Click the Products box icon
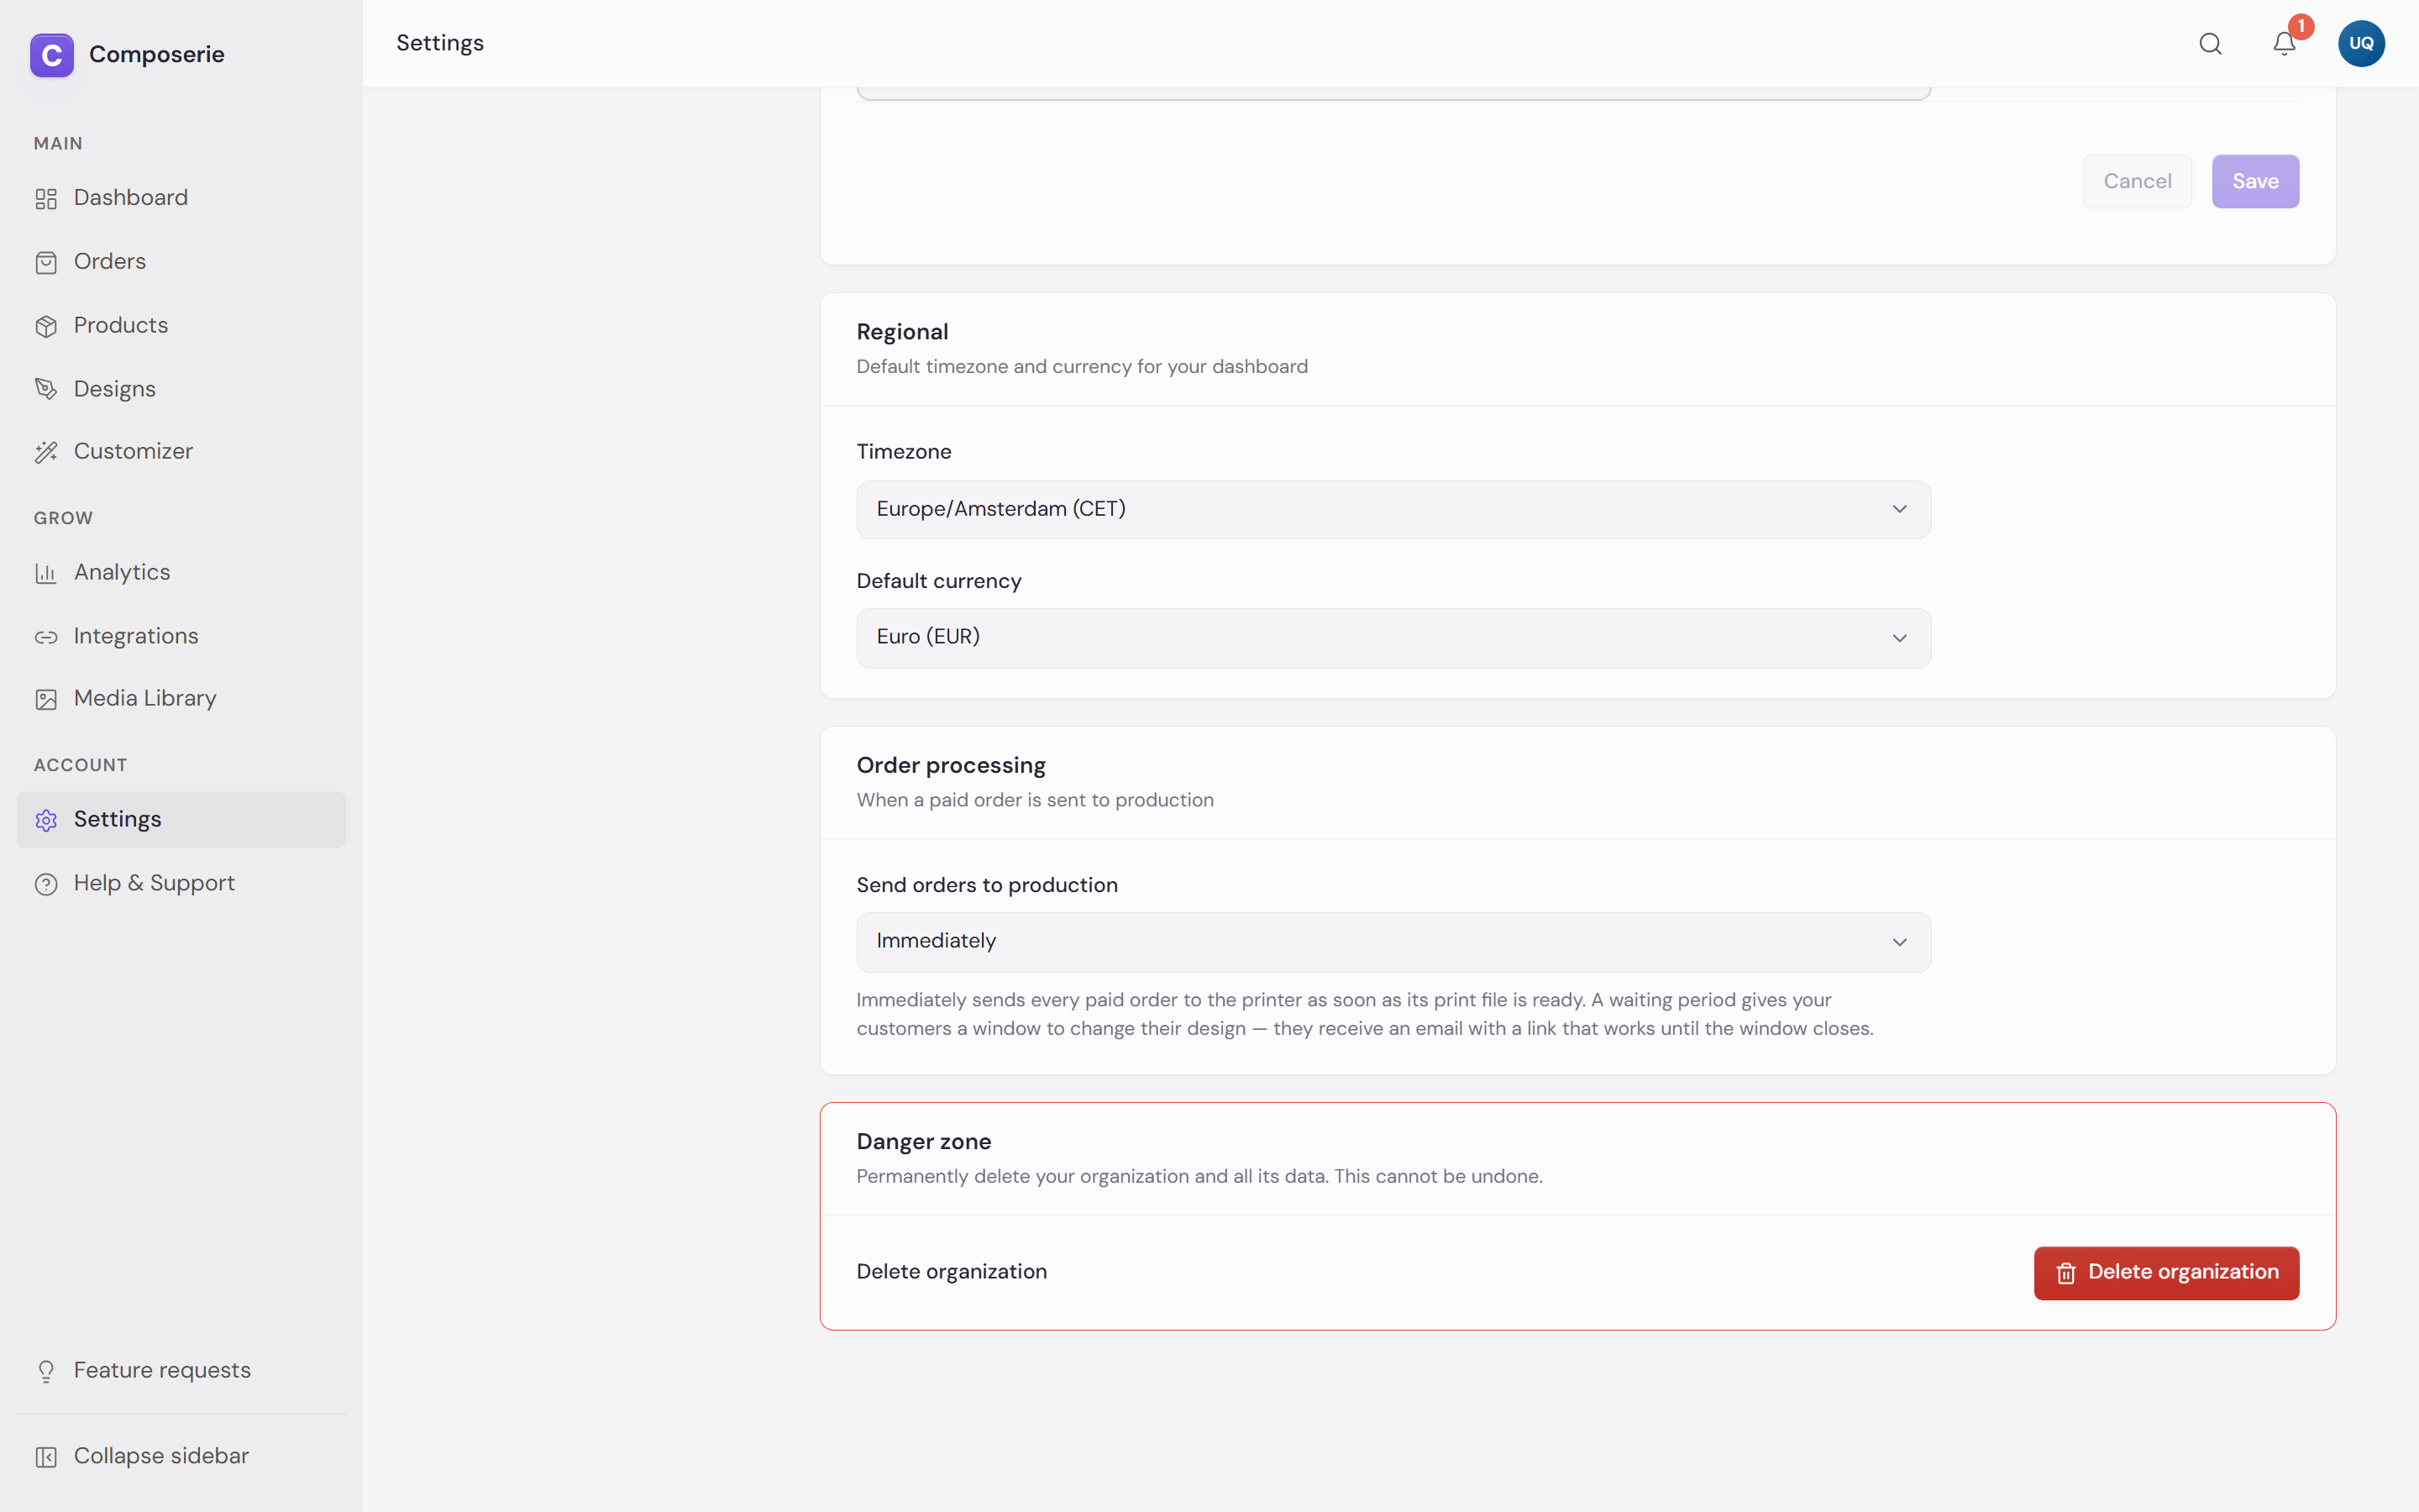The image size is (2419, 1512). point(46,326)
